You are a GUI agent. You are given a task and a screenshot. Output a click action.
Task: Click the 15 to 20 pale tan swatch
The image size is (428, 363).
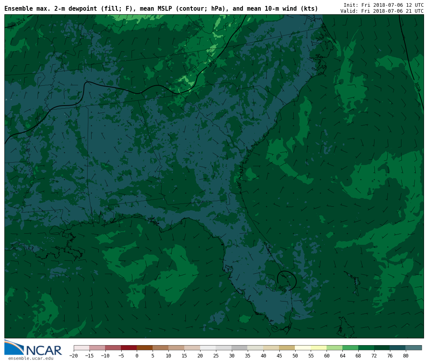[x=193, y=348]
